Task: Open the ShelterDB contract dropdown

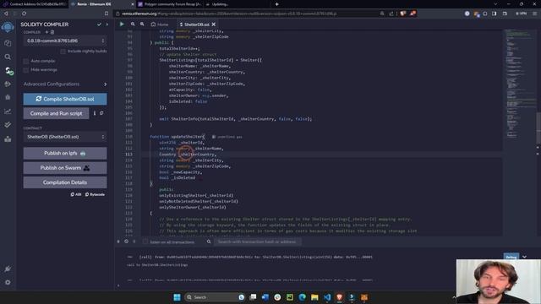Action: (65, 137)
